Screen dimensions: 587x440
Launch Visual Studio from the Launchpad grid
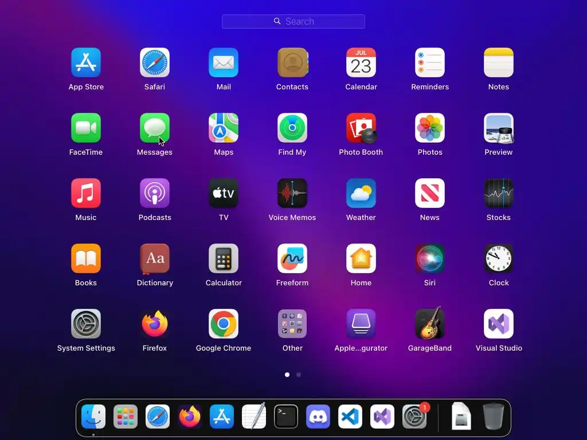(x=499, y=324)
